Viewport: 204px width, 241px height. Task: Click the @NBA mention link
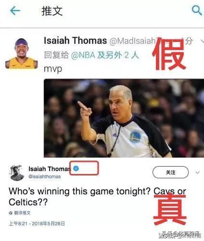(x=83, y=55)
